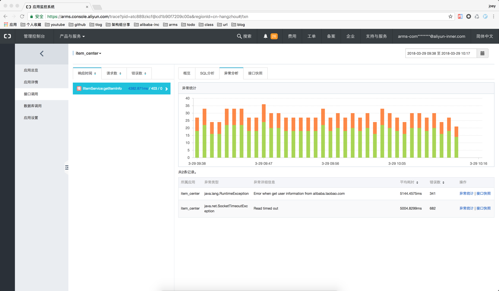Sort list by 响应时间

click(x=87, y=73)
